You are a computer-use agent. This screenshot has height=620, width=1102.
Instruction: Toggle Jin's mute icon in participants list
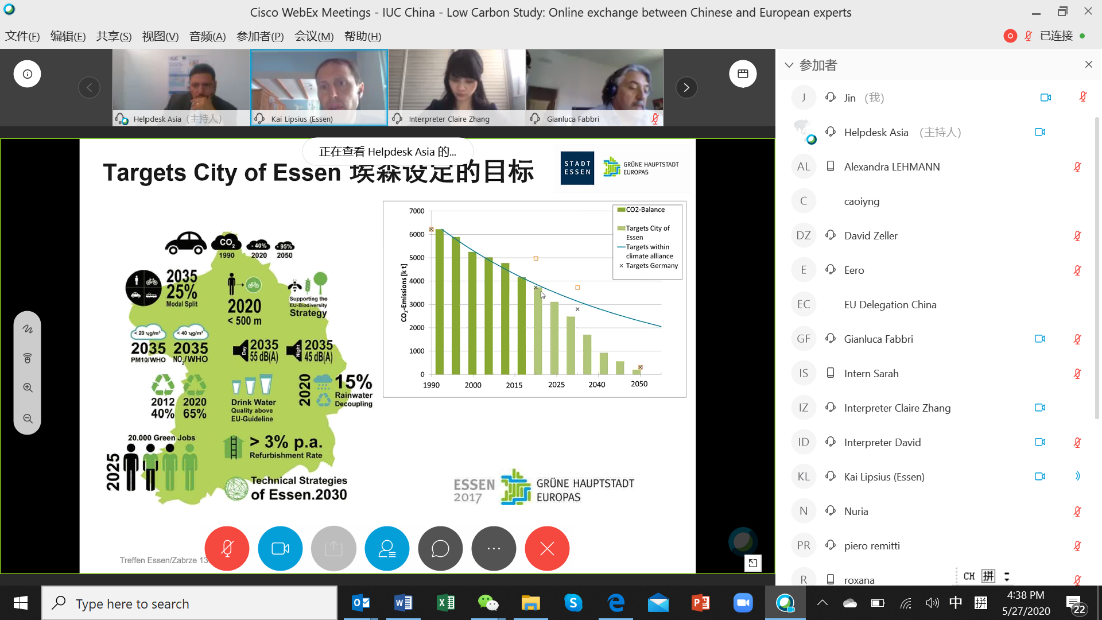pyautogui.click(x=1082, y=98)
